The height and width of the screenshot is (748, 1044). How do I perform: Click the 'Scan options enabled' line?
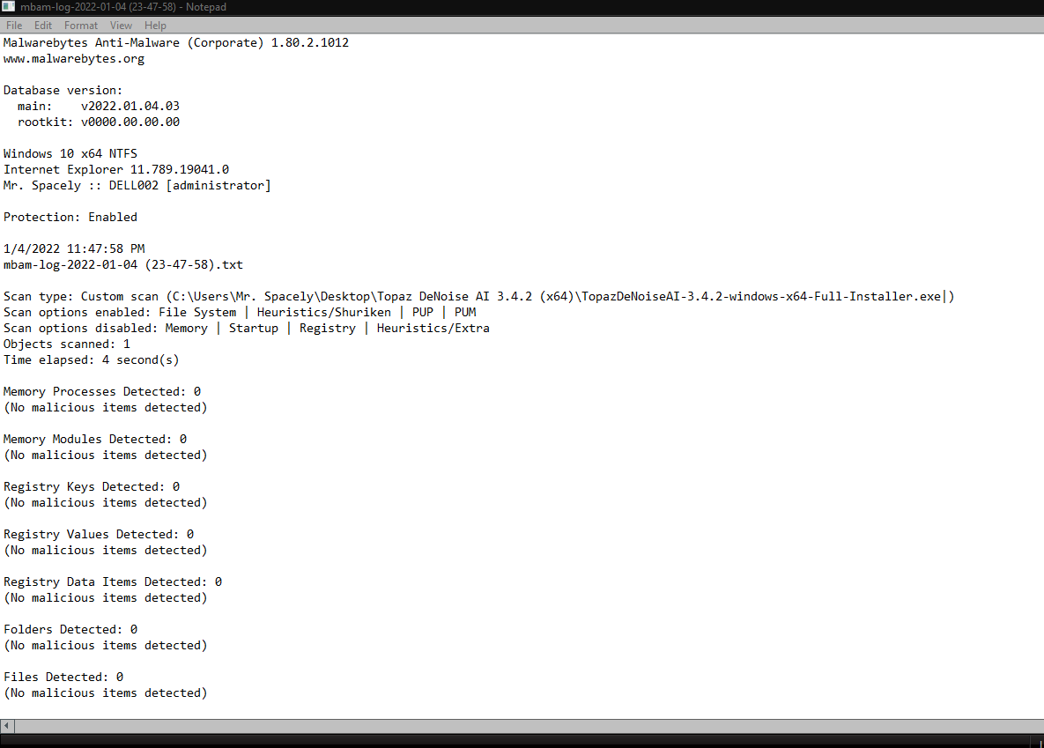click(240, 313)
